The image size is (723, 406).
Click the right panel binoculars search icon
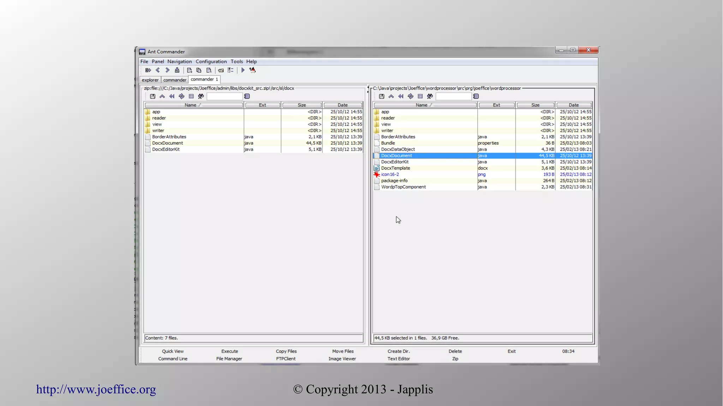click(430, 96)
